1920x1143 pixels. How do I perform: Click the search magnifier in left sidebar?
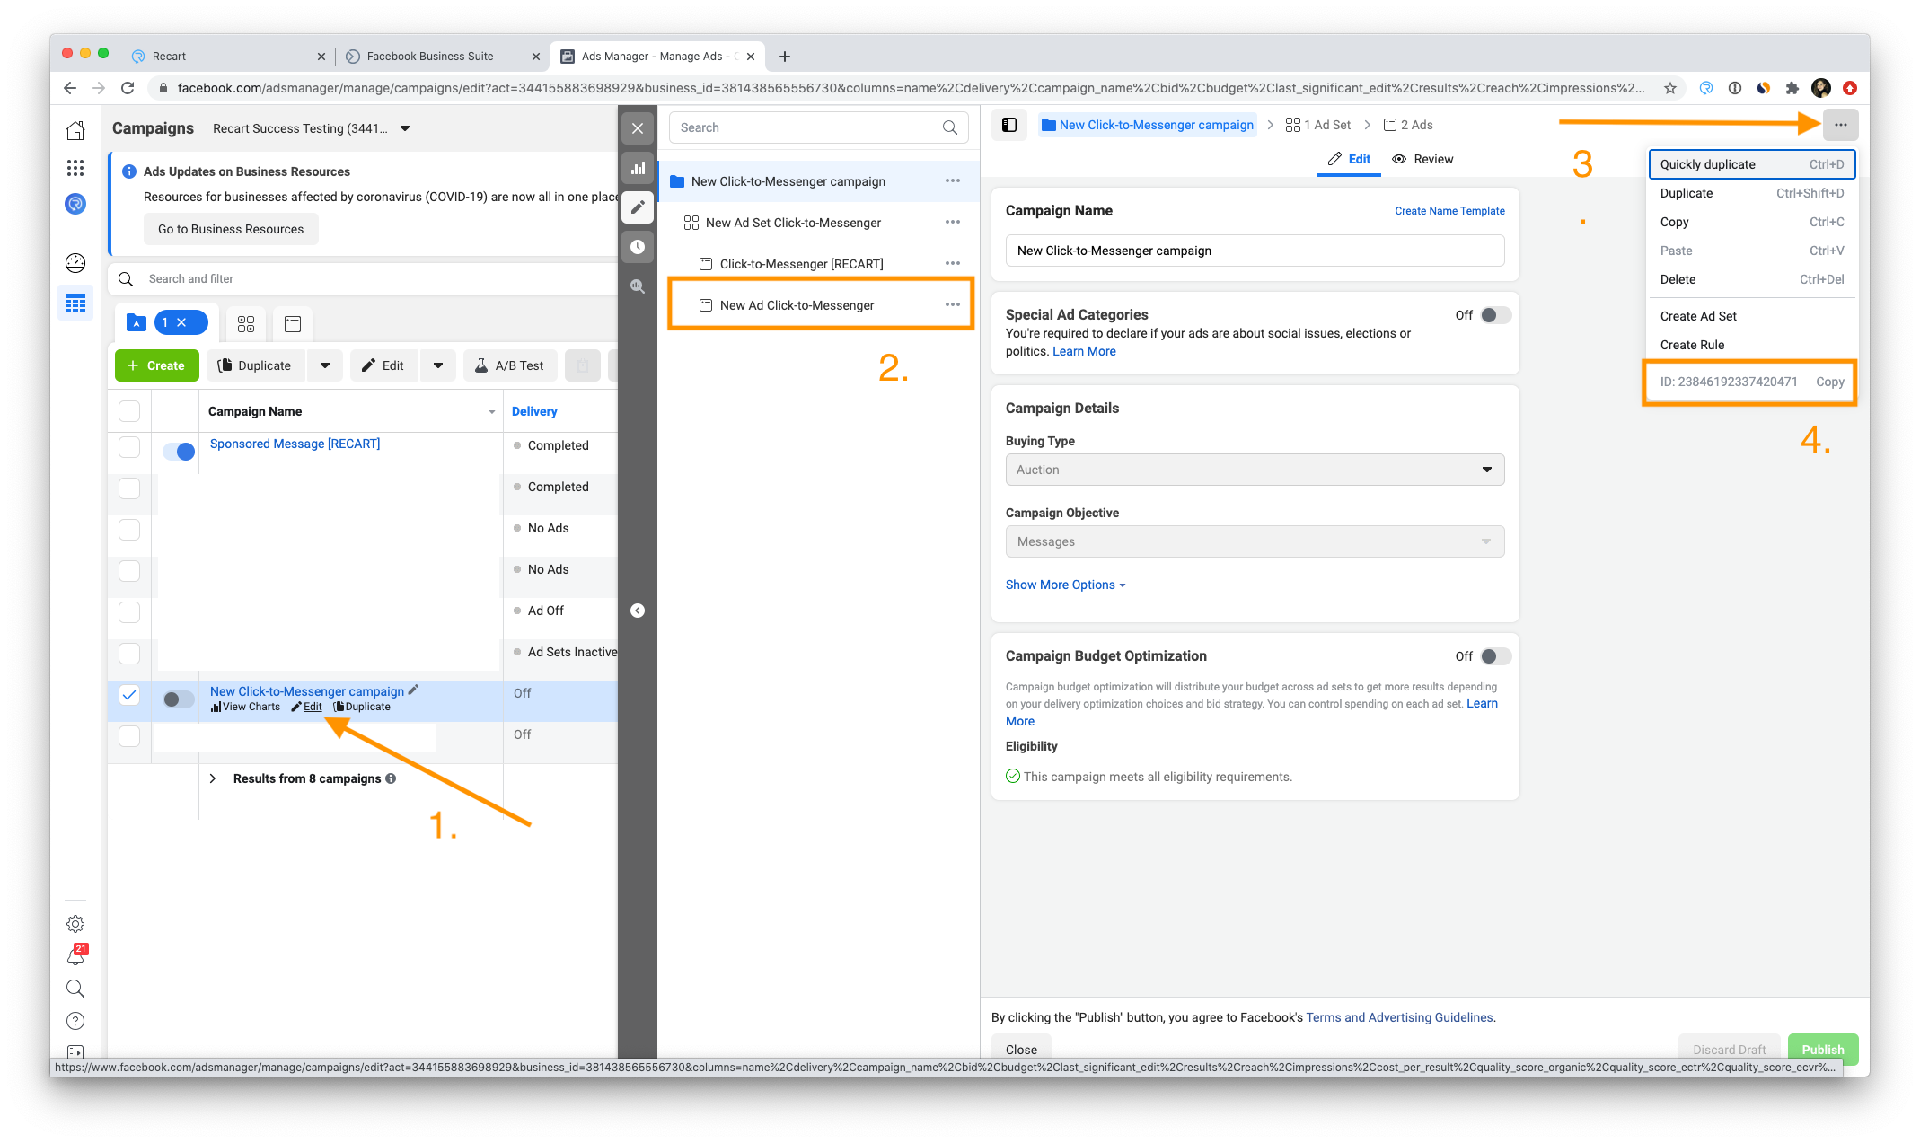[75, 989]
